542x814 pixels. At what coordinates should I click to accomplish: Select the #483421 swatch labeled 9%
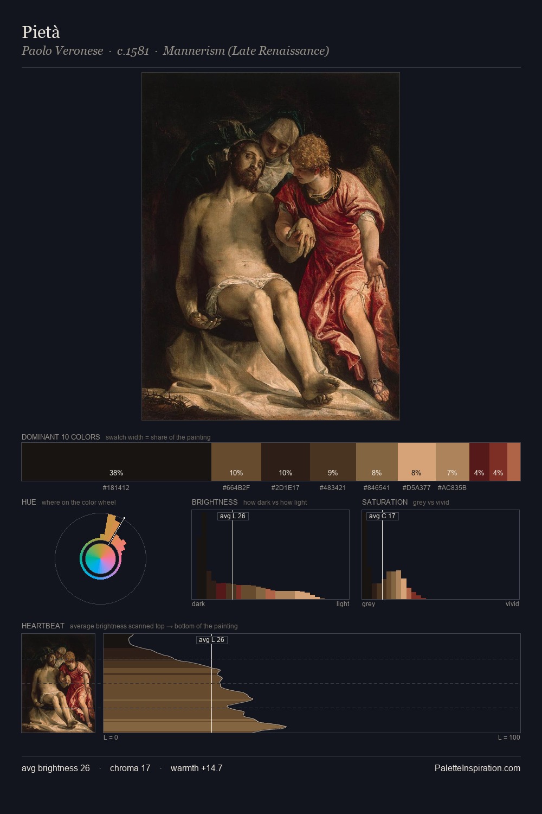coord(333,462)
